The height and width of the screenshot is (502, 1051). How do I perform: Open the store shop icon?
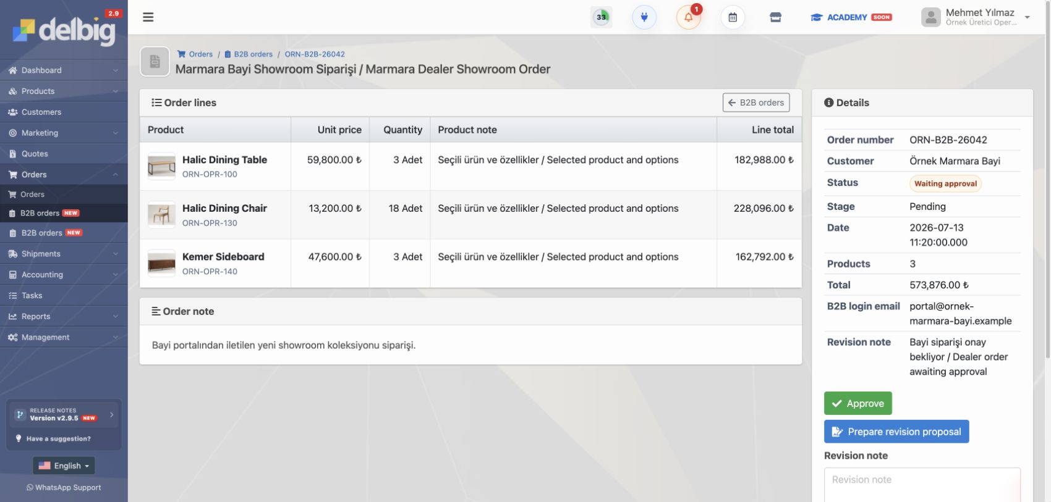pos(775,17)
